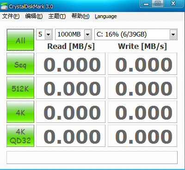Screen dimensions: 185x170
Task: Expand the 1000MB test size dropdown
Action: coord(87,34)
